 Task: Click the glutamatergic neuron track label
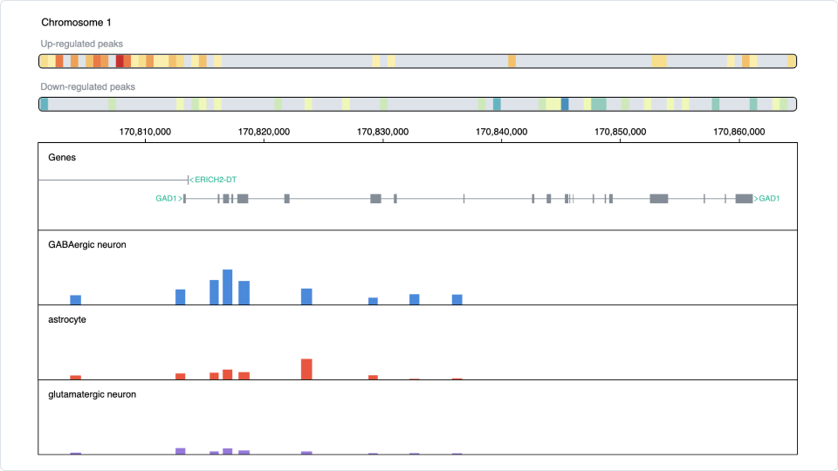tap(92, 395)
